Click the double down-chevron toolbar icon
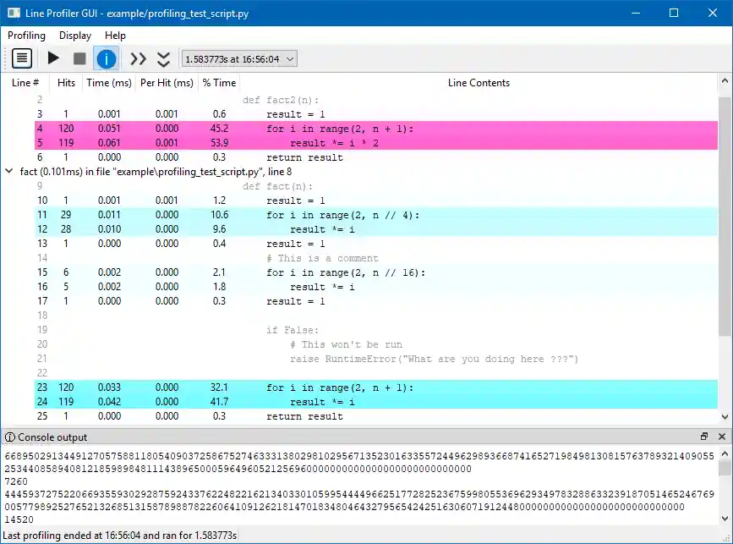733x544 pixels. [x=163, y=58]
